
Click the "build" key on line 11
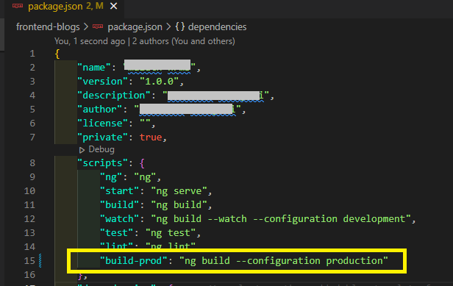120,205
